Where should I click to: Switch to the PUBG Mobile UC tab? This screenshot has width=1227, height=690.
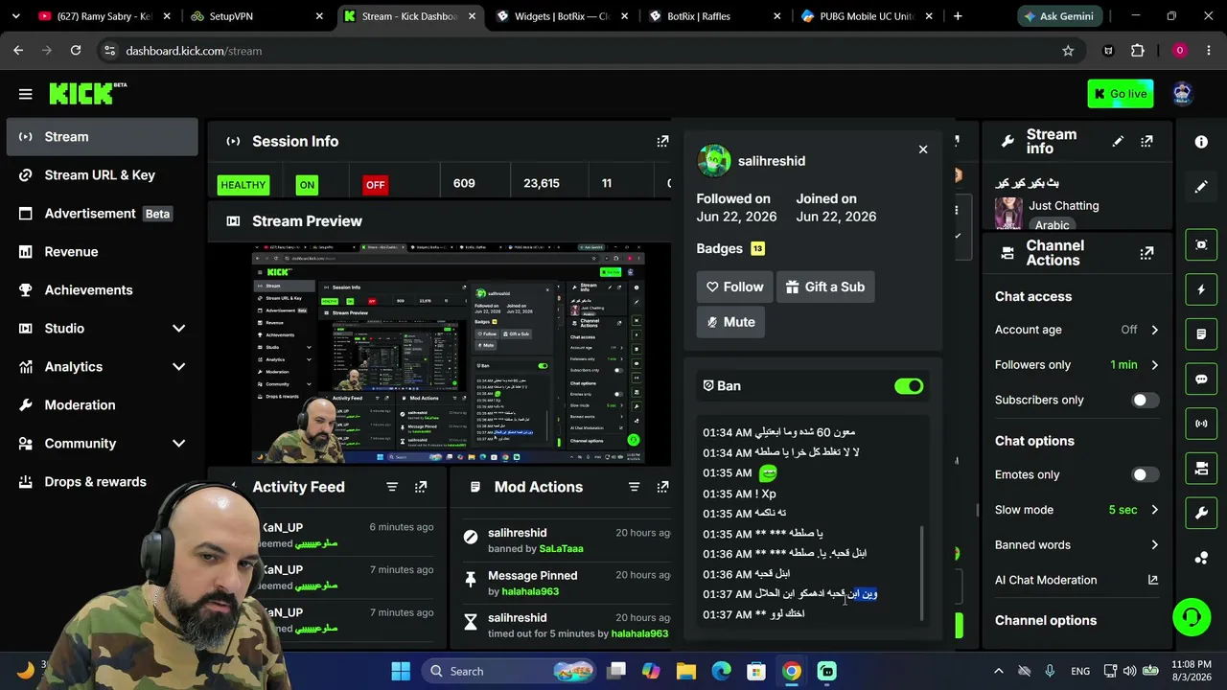pos(868,16)
